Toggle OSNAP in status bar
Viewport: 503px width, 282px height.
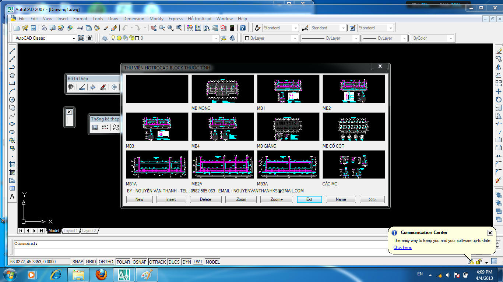coord(140,262)
